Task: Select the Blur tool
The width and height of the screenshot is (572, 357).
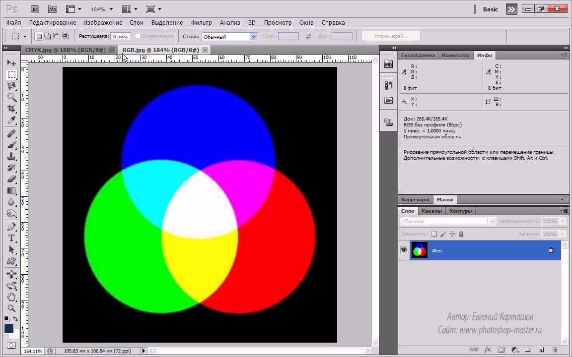Action: 11,202
